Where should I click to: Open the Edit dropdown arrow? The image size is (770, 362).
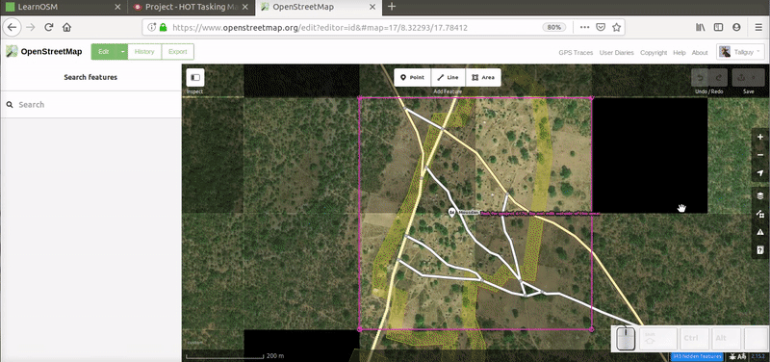click(x=123, y=52)
